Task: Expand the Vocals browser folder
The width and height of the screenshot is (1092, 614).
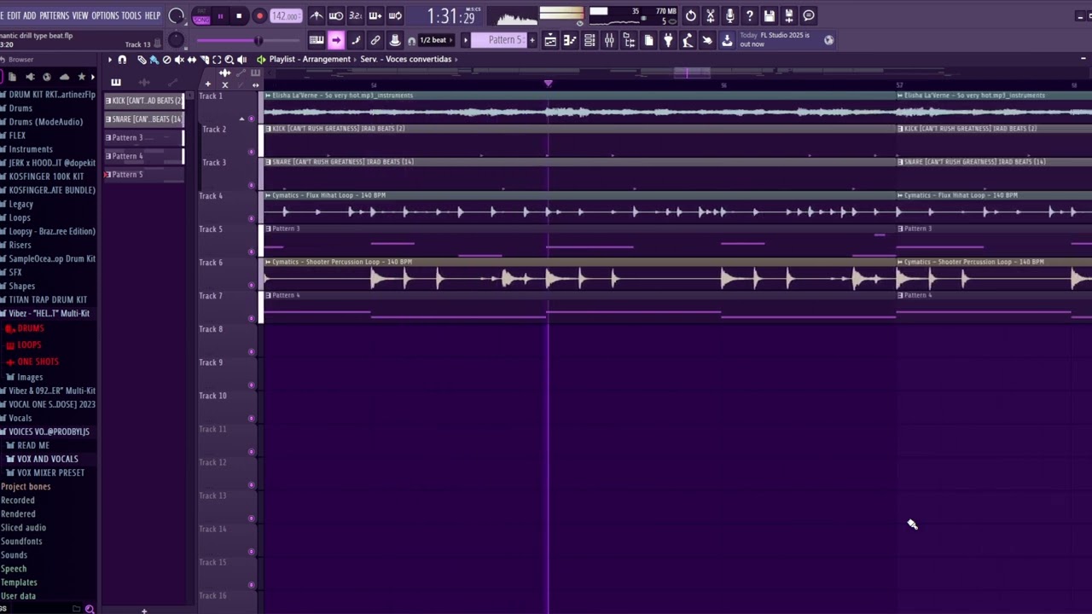Action: (x=19, y=418)
